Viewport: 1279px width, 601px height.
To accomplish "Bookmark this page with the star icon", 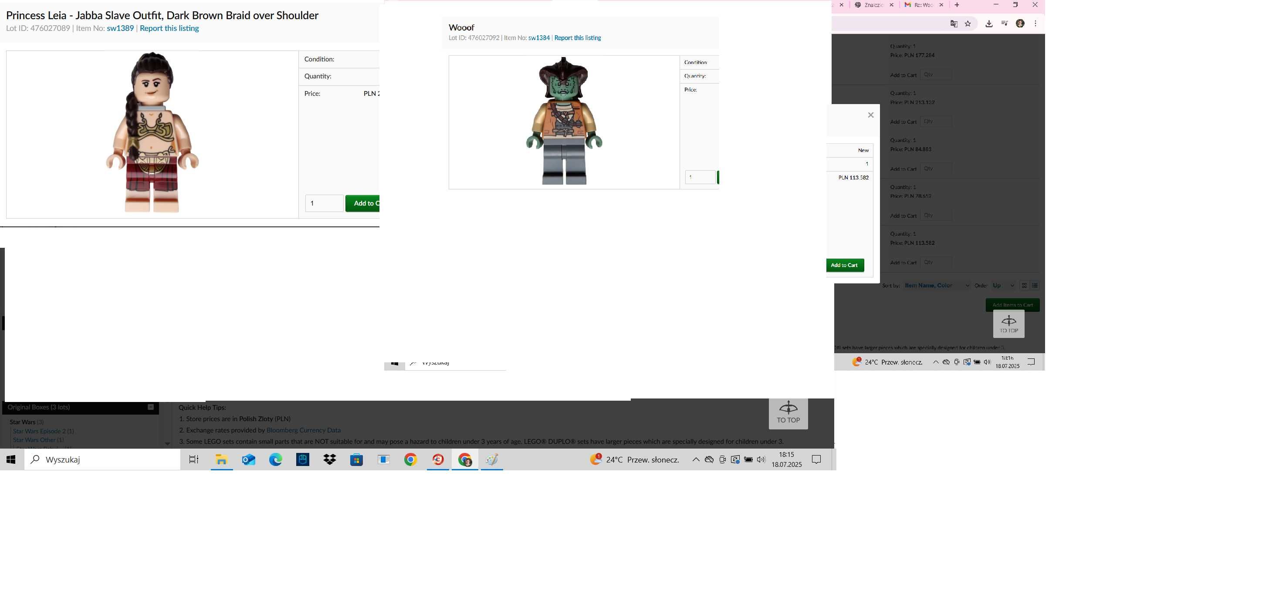I will click(968, 24).
